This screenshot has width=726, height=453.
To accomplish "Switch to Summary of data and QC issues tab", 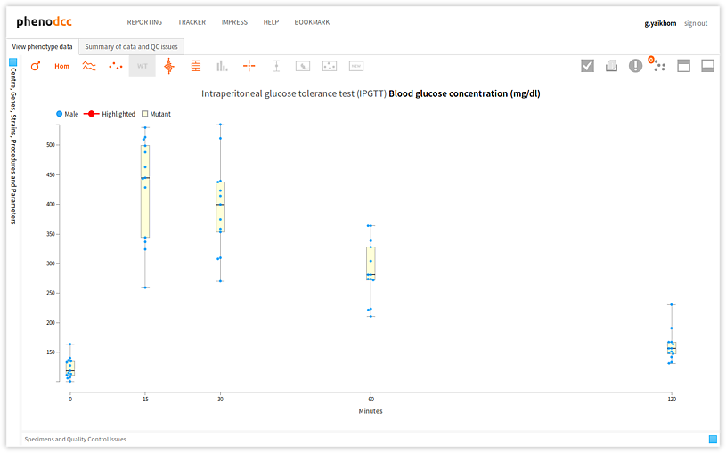I will click(132, 47).
